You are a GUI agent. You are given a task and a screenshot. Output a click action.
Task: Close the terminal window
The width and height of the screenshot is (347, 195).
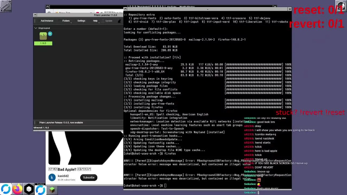point(290,9)
